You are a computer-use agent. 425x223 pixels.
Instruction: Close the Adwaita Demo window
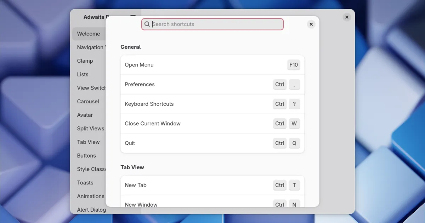point(347,17)
